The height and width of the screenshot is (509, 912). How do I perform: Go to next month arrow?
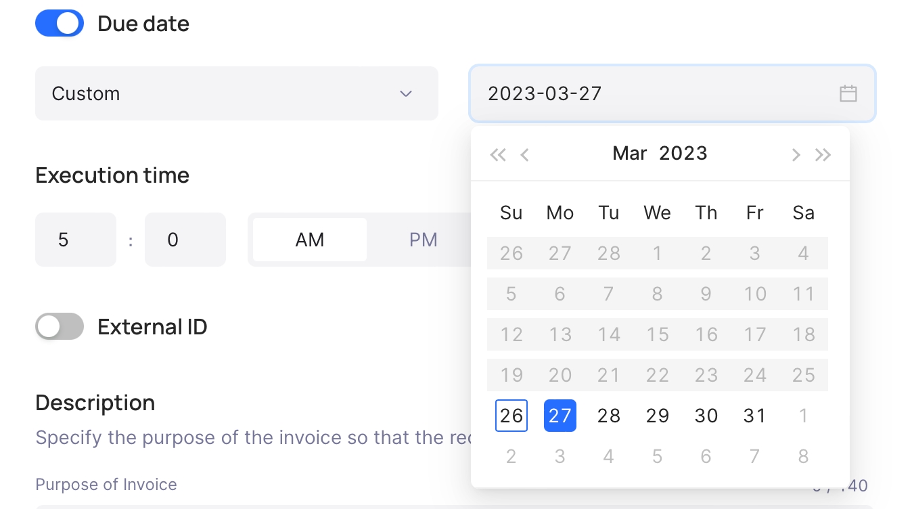[796, 155]
